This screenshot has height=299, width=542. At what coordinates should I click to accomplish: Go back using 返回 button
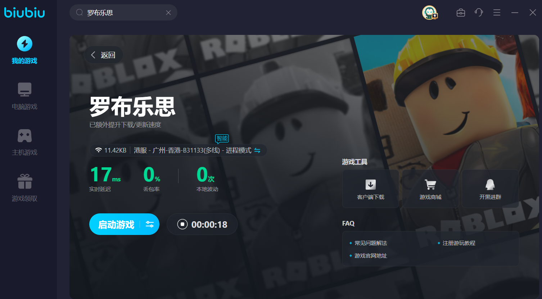[103, 55]
